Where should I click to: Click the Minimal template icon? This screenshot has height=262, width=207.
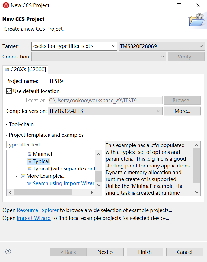coord(29,154)
